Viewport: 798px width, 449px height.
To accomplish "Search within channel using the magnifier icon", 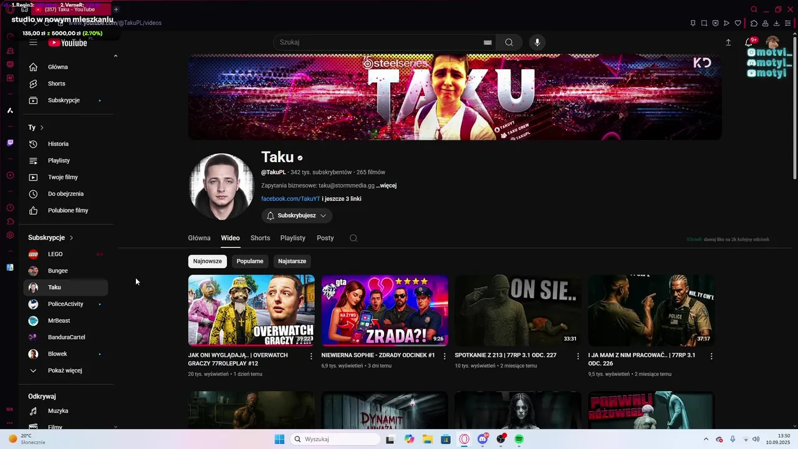I will click(x=353, y=238).
